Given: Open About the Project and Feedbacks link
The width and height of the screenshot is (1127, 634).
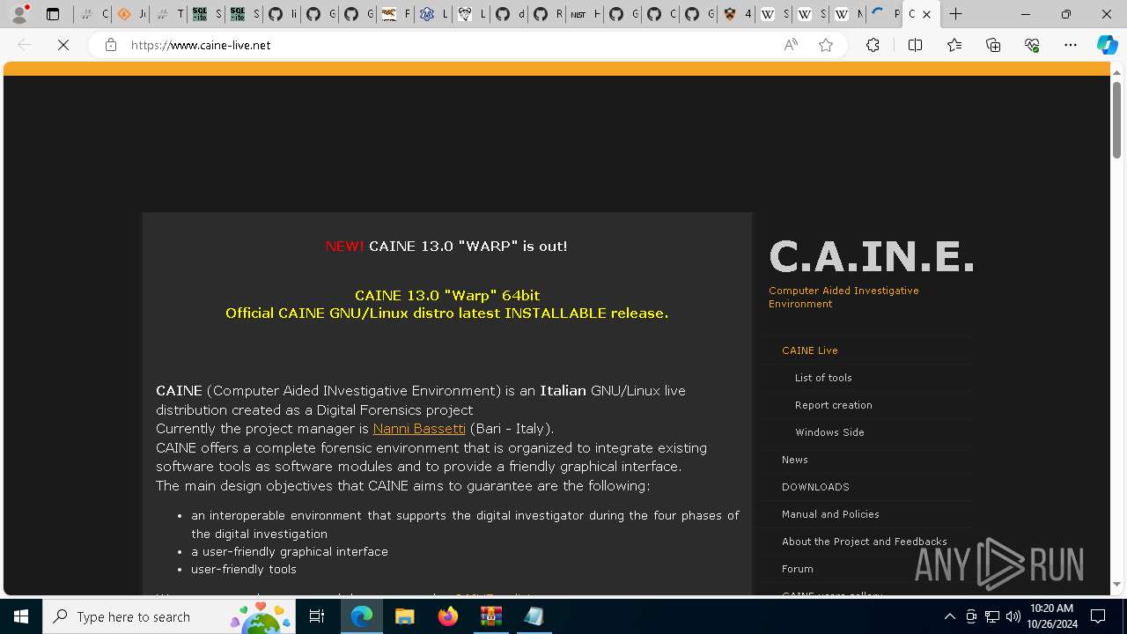Looking at the screenshot, I should [x=864, y=542].
